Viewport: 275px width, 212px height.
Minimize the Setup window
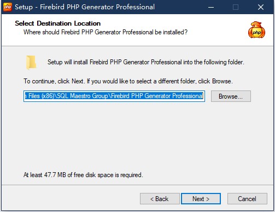(x=211, y=7)
